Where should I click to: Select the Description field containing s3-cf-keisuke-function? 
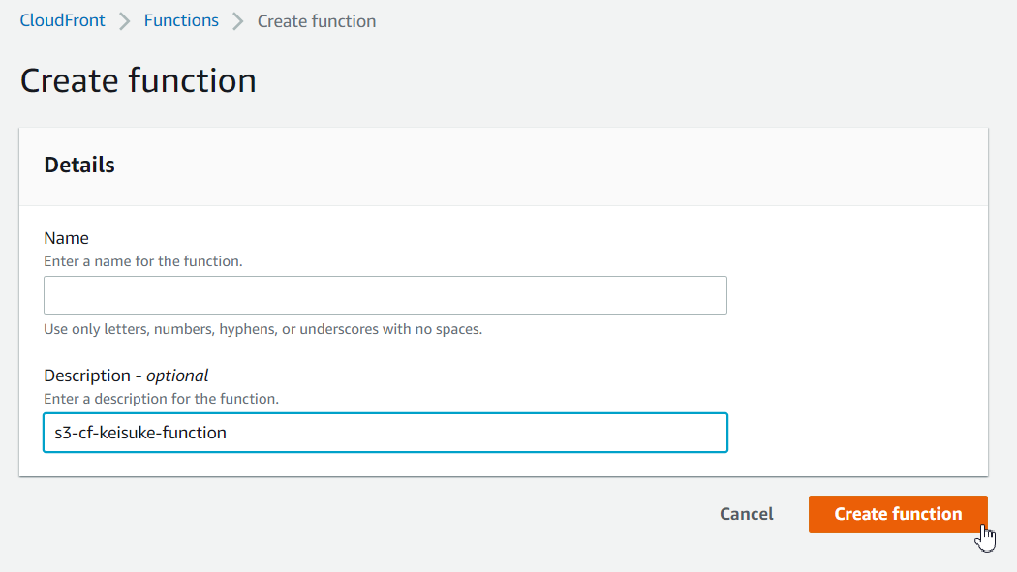(x=385, y=433)
